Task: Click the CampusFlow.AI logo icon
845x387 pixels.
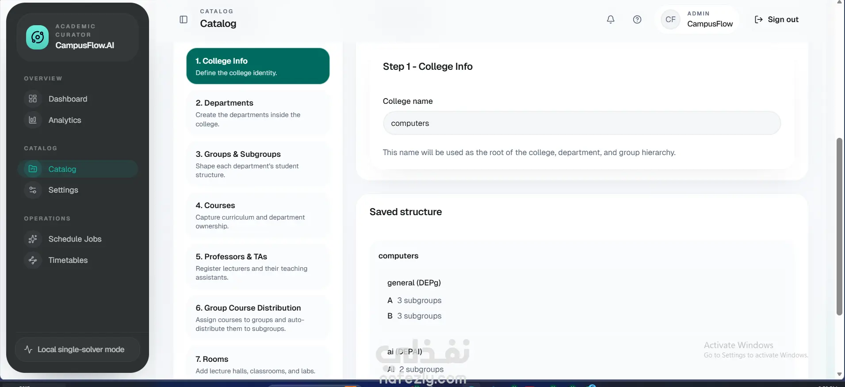Action: 38,37
